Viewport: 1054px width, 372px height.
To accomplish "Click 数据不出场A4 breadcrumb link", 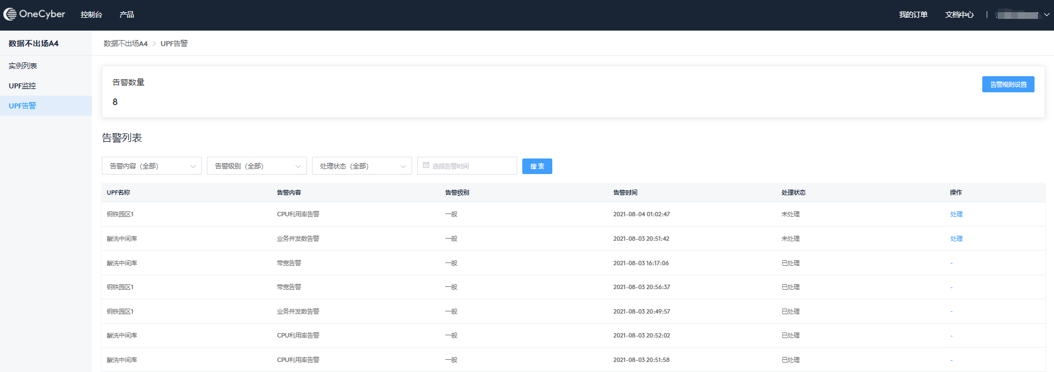I will (126, 43).
